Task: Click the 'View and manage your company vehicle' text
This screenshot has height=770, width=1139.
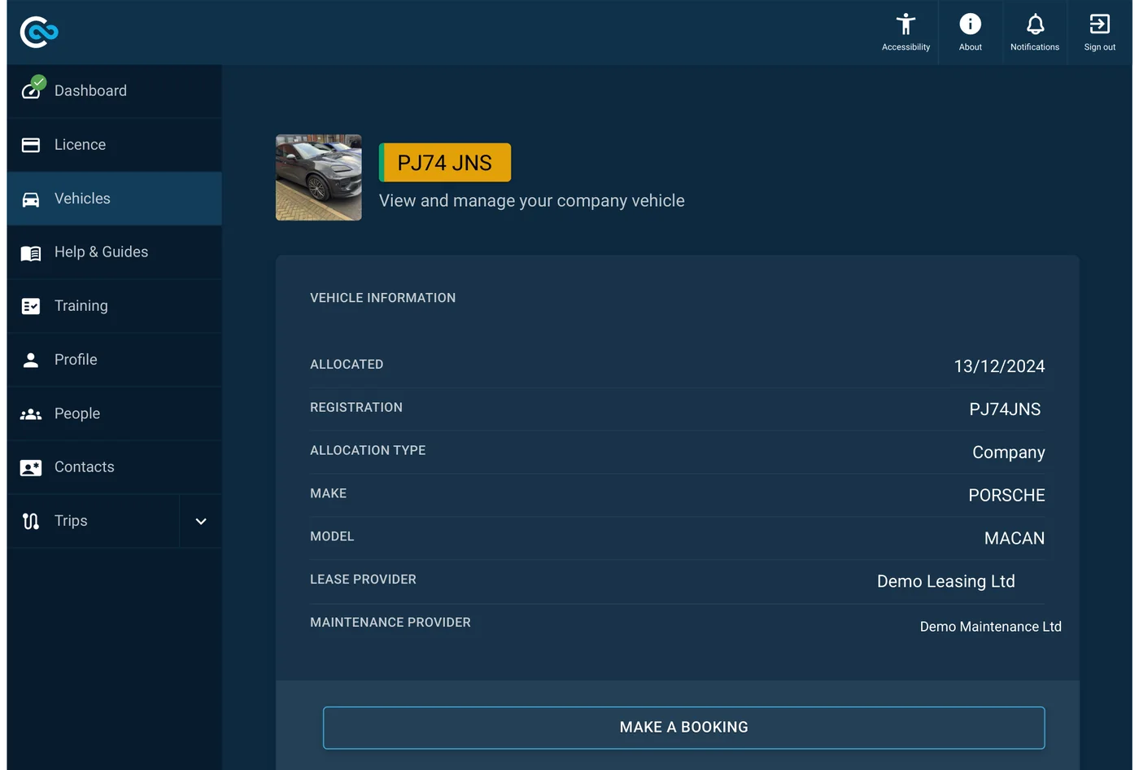Action: (x=532, y=201)
